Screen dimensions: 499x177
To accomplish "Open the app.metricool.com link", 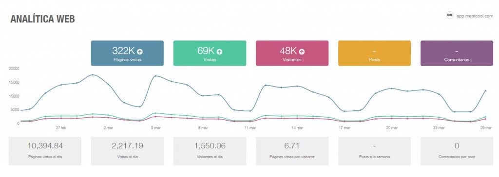I will 475,15.
